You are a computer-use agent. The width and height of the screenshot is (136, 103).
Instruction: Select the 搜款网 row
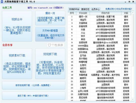(x=99, y=68)
